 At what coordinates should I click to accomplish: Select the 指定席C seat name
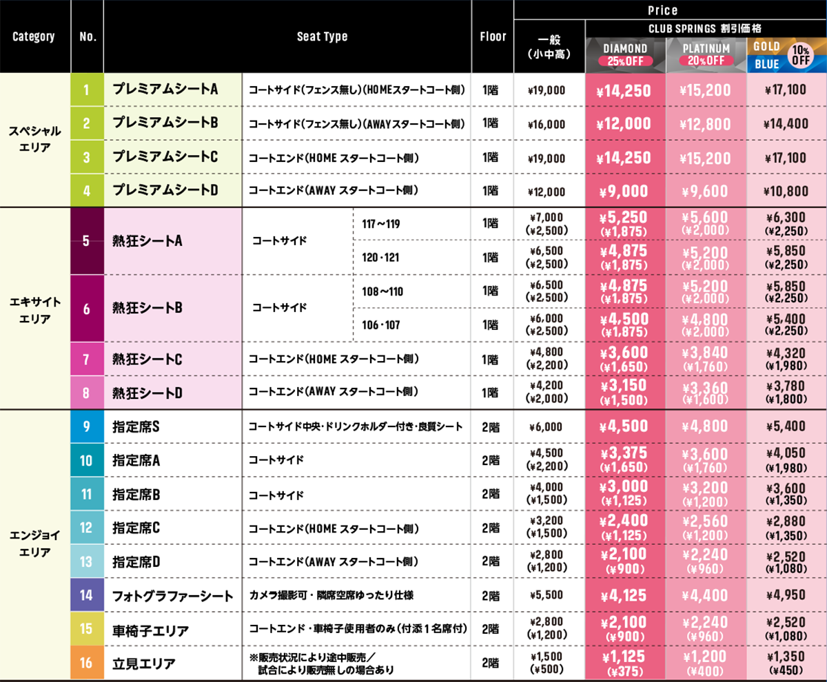click(x=136, y=528)
